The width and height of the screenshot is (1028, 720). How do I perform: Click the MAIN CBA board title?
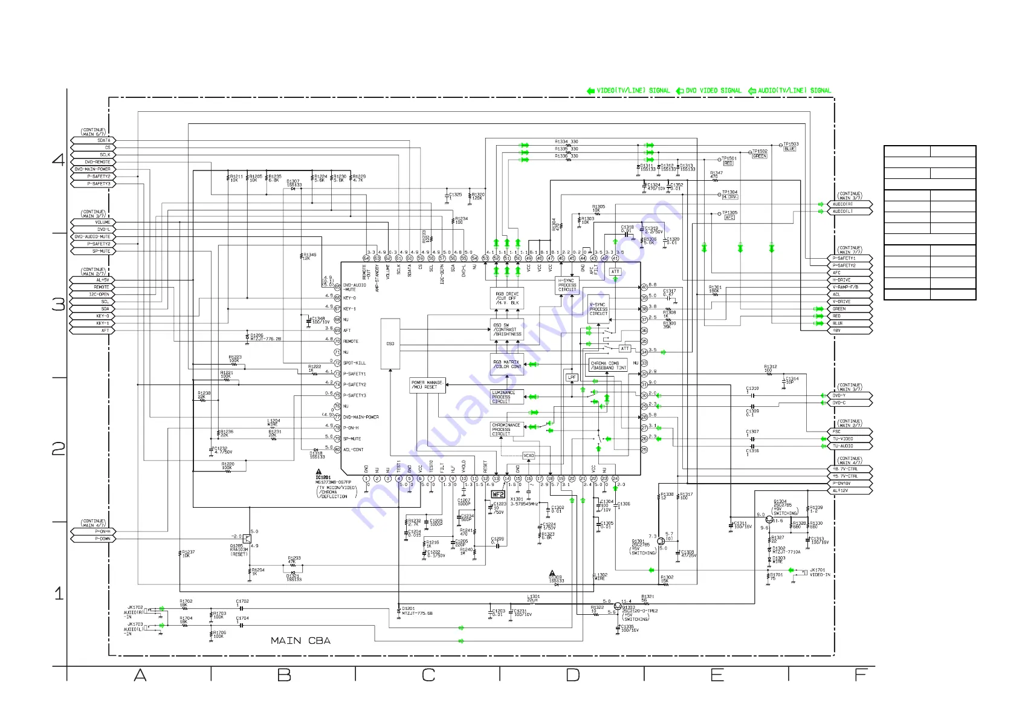[x=300, y=641]
